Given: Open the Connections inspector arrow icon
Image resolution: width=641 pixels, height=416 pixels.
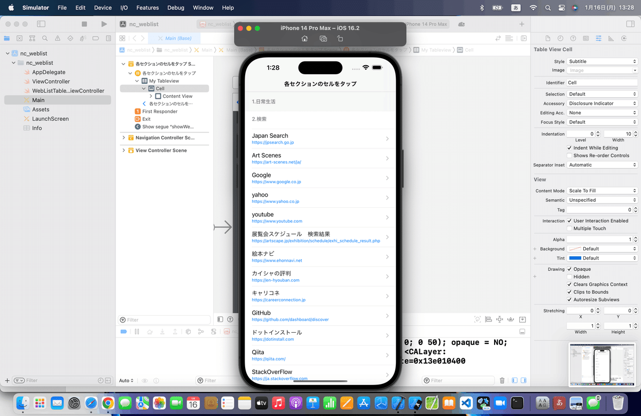Looking at the screenshot, I should pos(623,38).
